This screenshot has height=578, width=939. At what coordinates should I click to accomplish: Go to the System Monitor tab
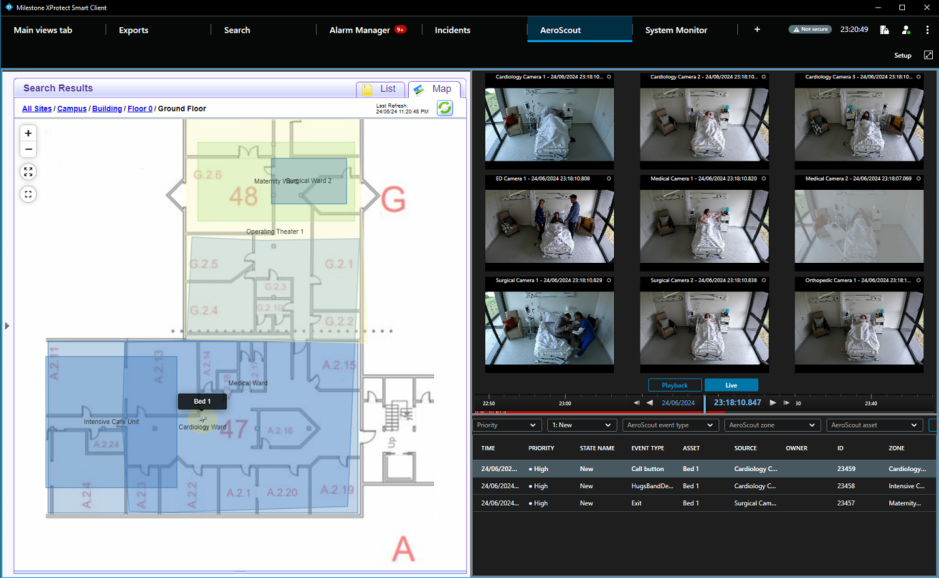click(676, 30)
